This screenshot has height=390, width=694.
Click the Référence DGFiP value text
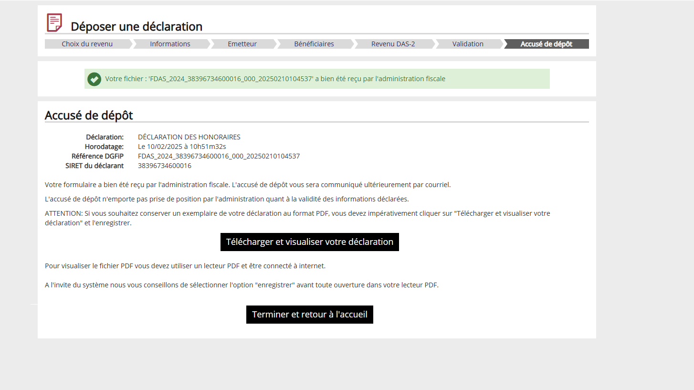pyautogui.click(x=219, y=156)
